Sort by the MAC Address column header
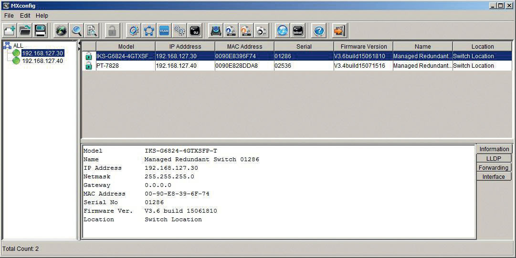This screenshot has width=516, height=258. (244, 47)
